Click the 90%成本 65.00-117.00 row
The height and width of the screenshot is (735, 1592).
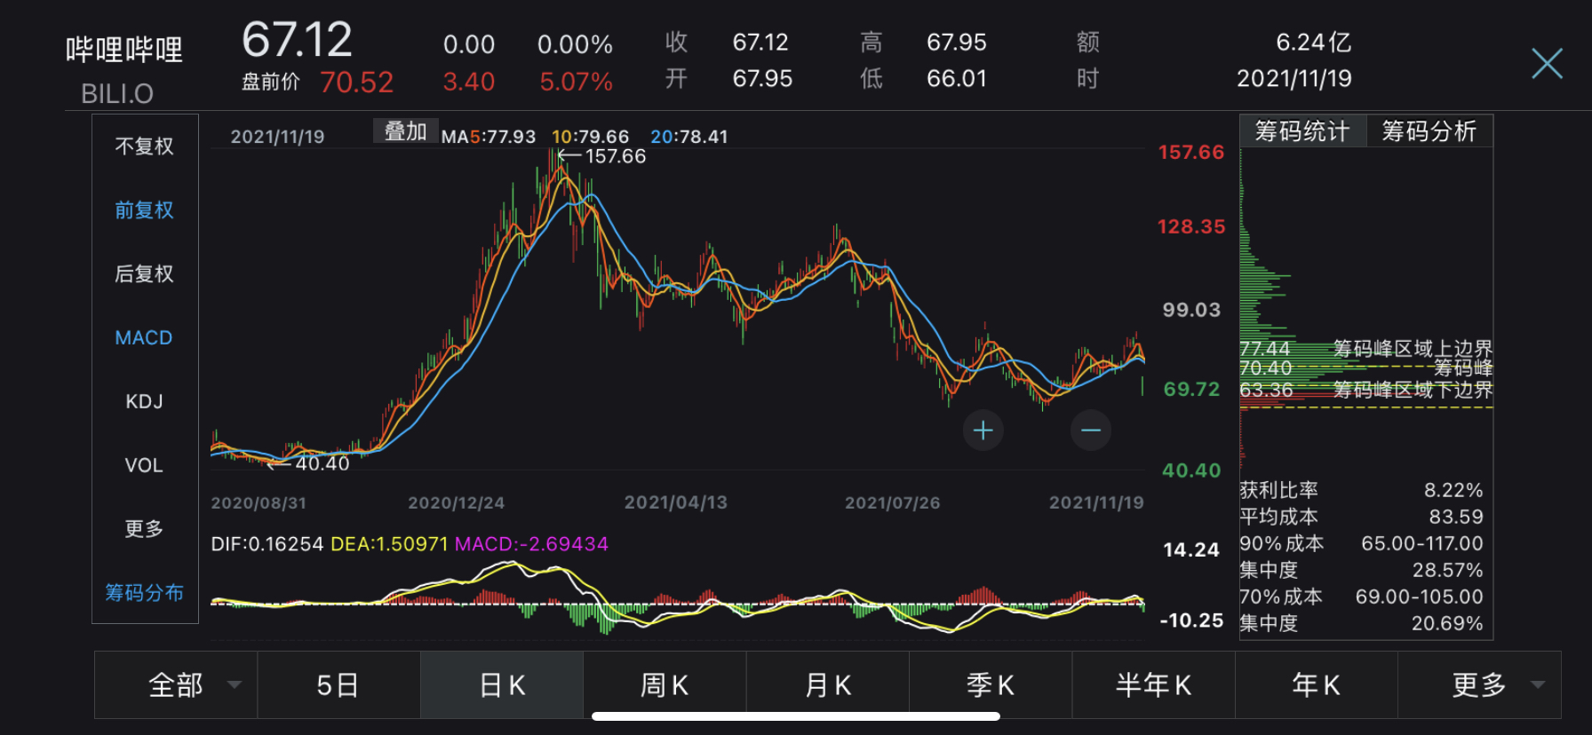click(1361, 543)
